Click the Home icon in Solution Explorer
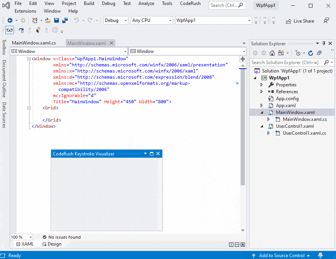The height and width of the screenshot is (259, 336). 272,53
